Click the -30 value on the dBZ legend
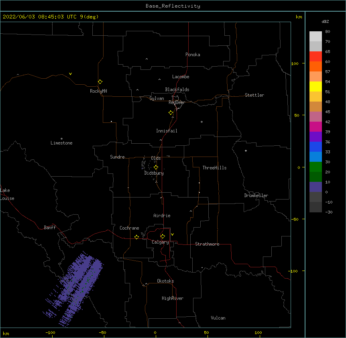The height and width of the screenshot is (338, 346). [329, 212]
